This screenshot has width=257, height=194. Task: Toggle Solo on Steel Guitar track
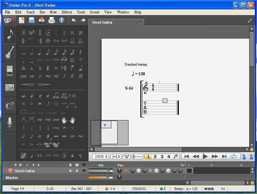[70, 171]
